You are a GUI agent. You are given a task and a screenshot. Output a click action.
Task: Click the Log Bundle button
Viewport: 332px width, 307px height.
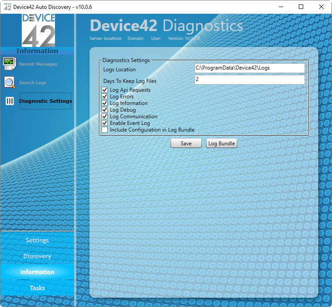222,144
